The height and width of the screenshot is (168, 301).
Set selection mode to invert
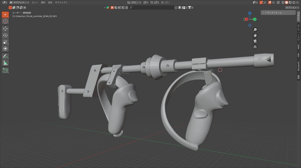click(21, 7)
